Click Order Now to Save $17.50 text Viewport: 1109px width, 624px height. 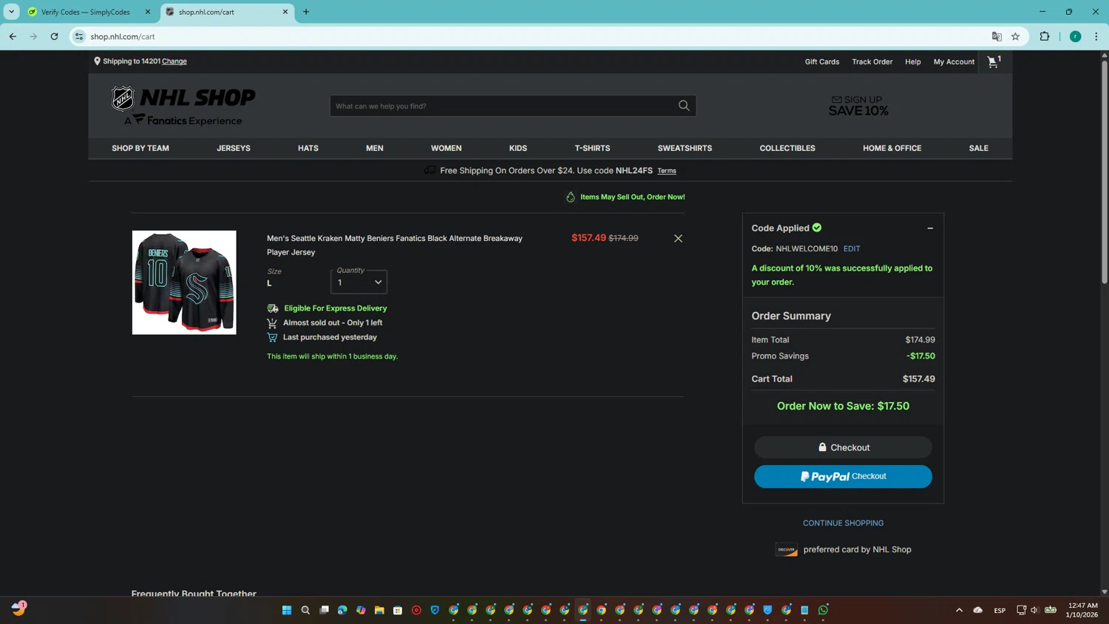tap(843, 406)
